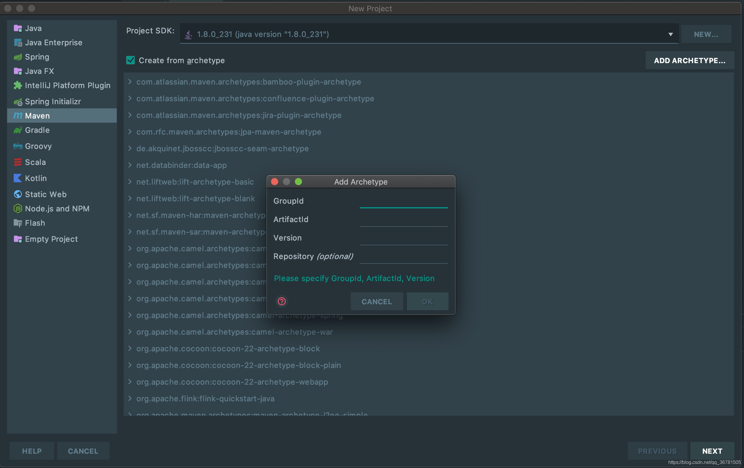The height and width of the screenshot is (468, 744).
Task: Click OK in Add Archetype dialog
Action: click(x=427, y=302)
